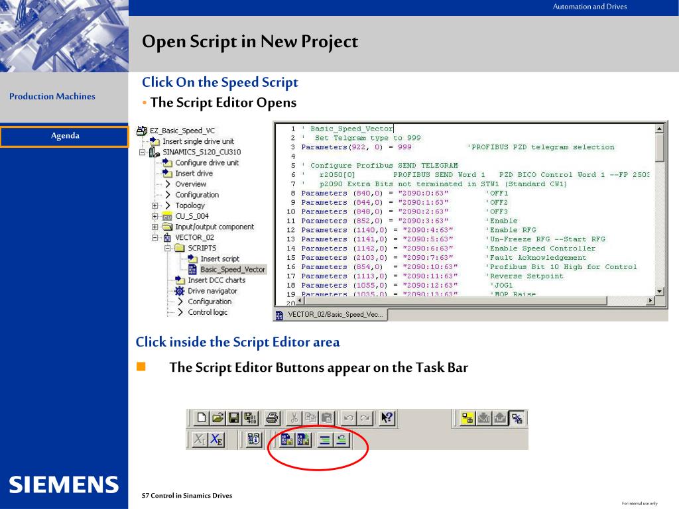Select the Basic_Speed_Vector script
This screenshot has height=509, width=679.
tap(233, 270)
